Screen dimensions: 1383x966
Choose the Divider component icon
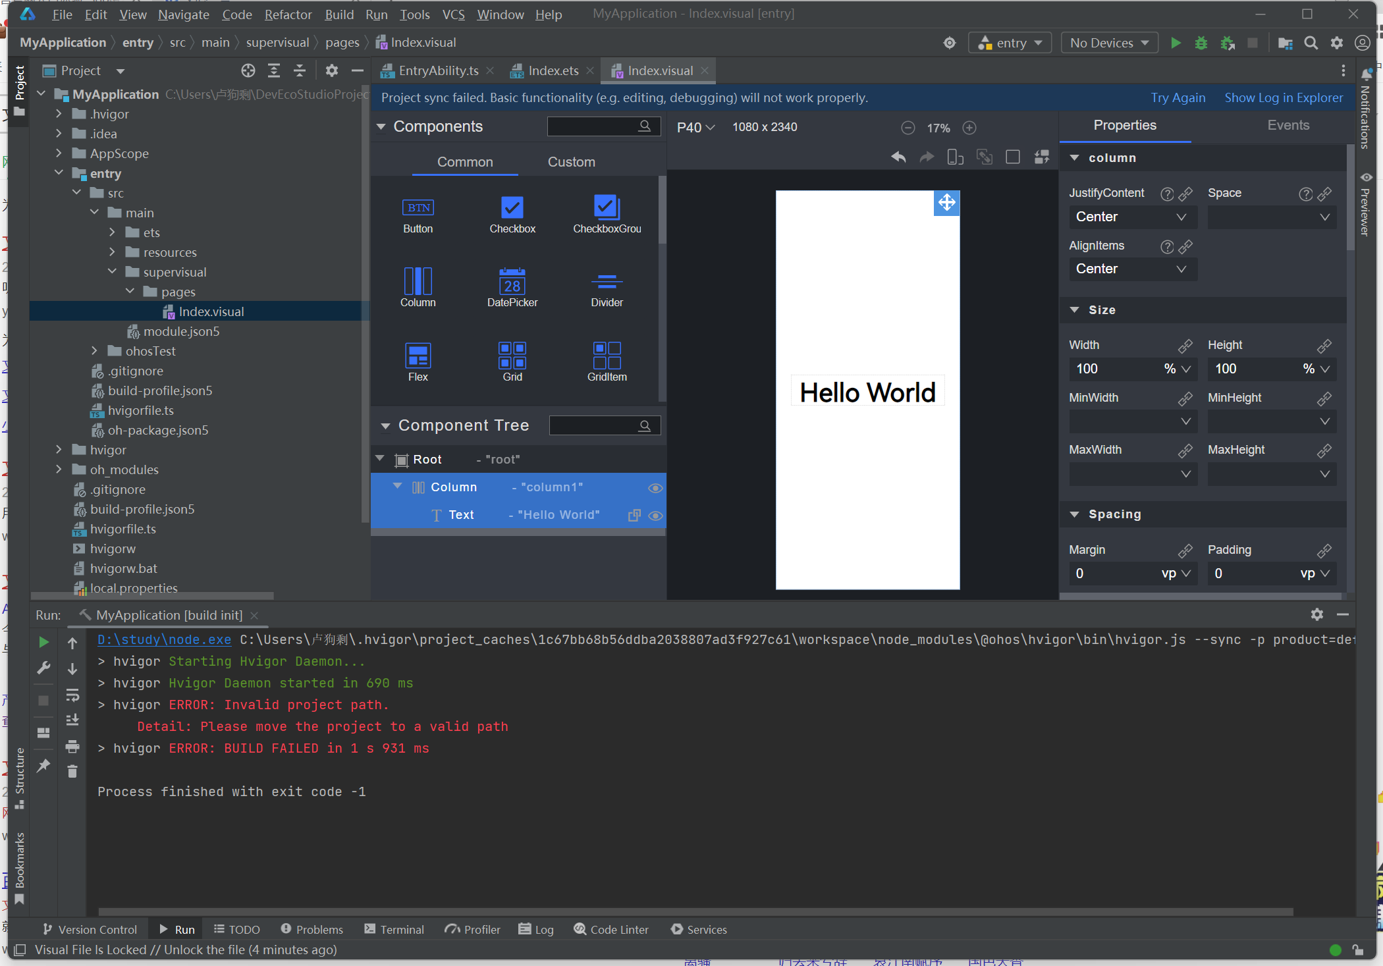[607, 282]
